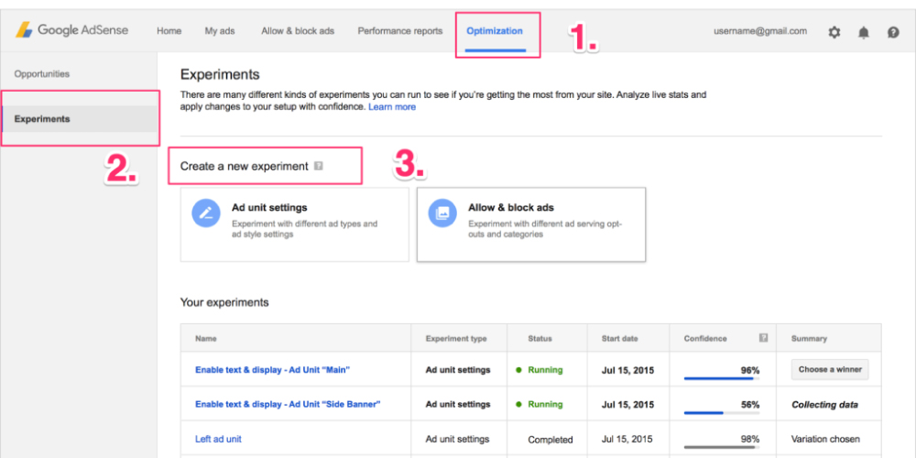Select Opportunities in the sidebar
Image resolution: width=916 pixels, height=458 pixels.
click(42, 74)
